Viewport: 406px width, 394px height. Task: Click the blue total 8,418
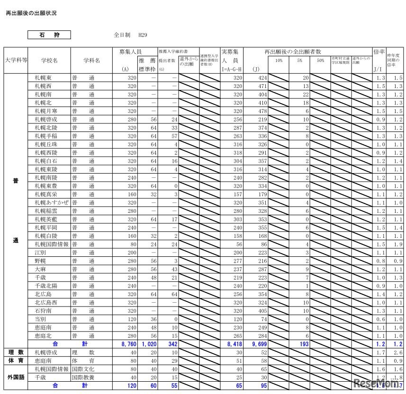(235, 344)
